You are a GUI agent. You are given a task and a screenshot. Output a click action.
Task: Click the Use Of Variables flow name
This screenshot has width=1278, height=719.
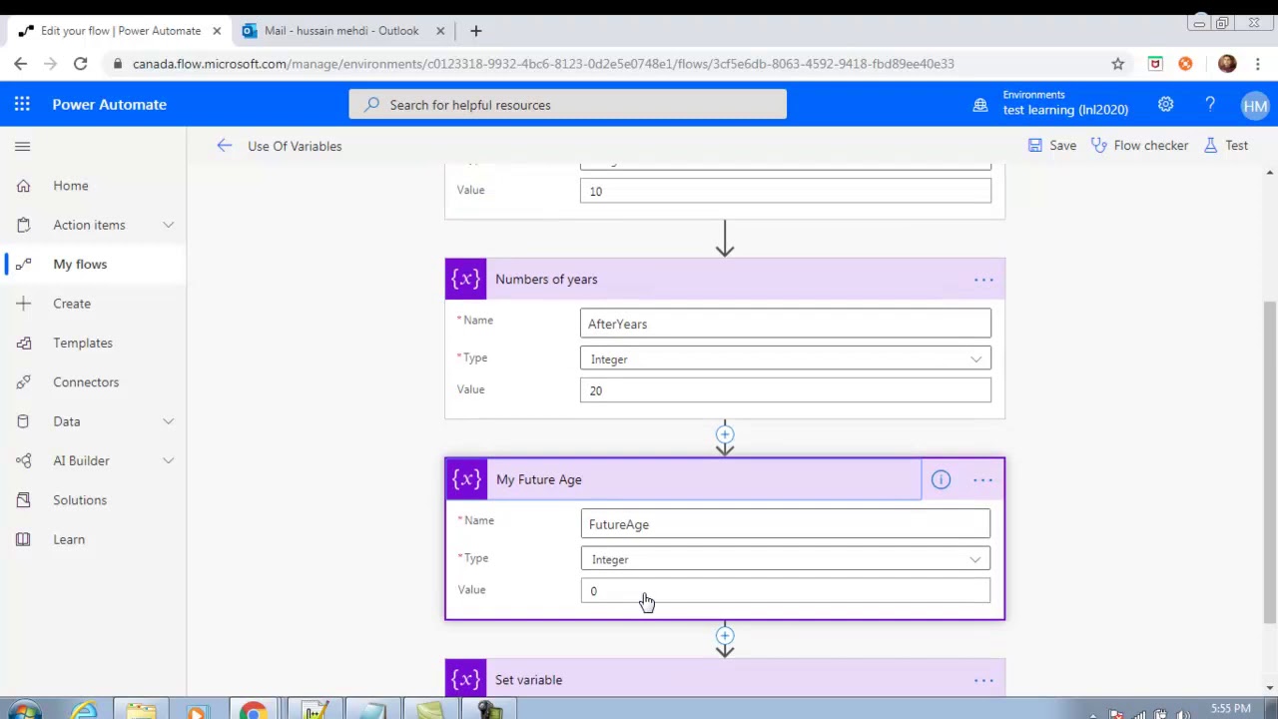coord(295,146)
